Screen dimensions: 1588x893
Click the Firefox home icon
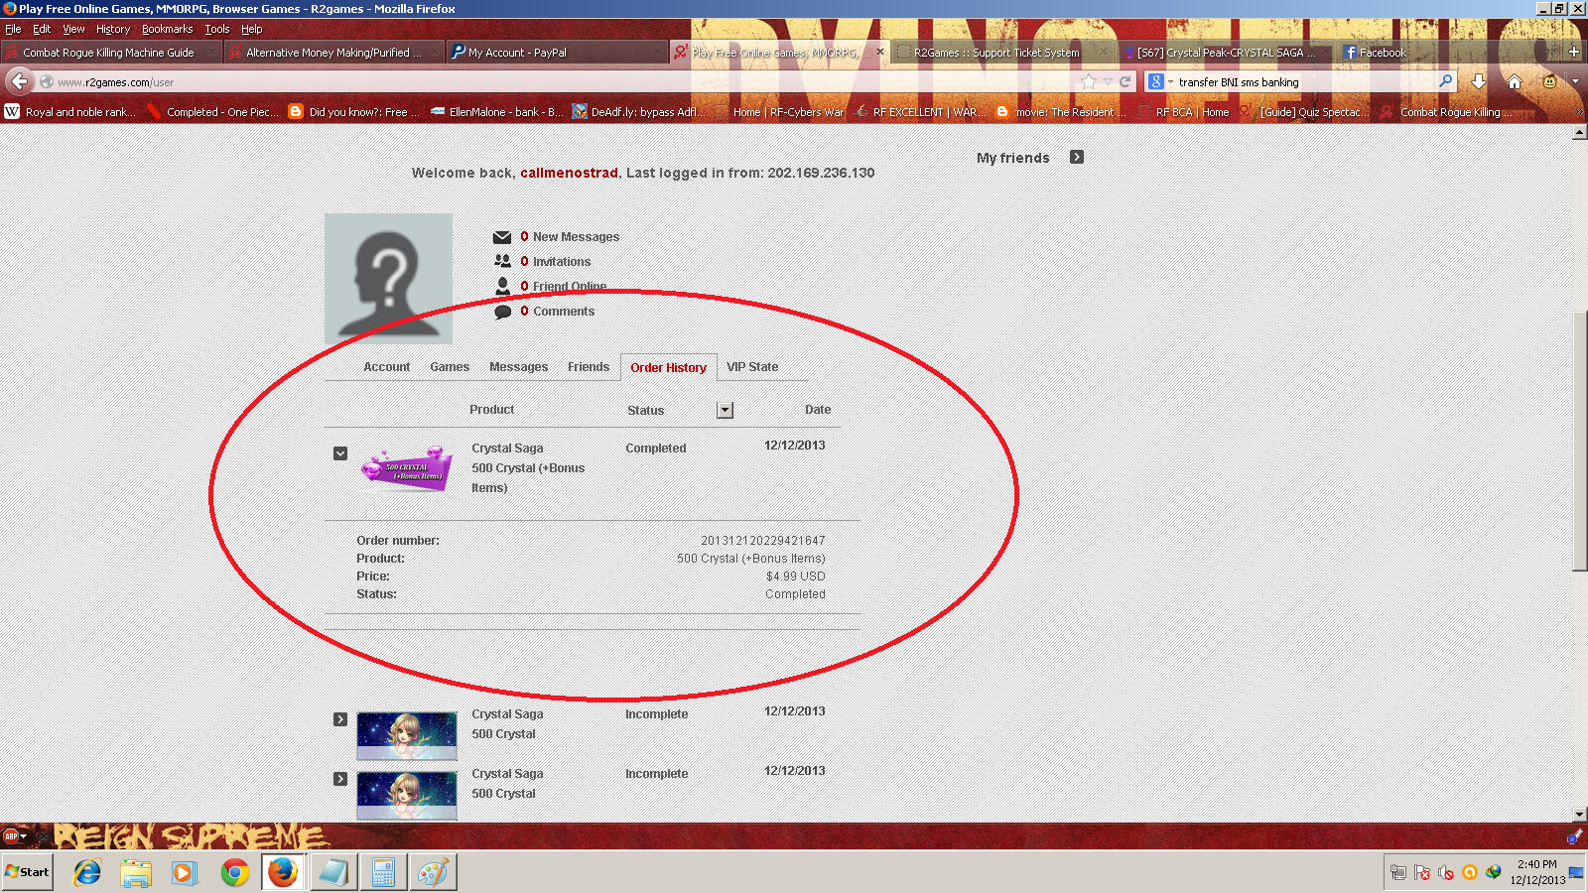click(x=1515, y=81)
